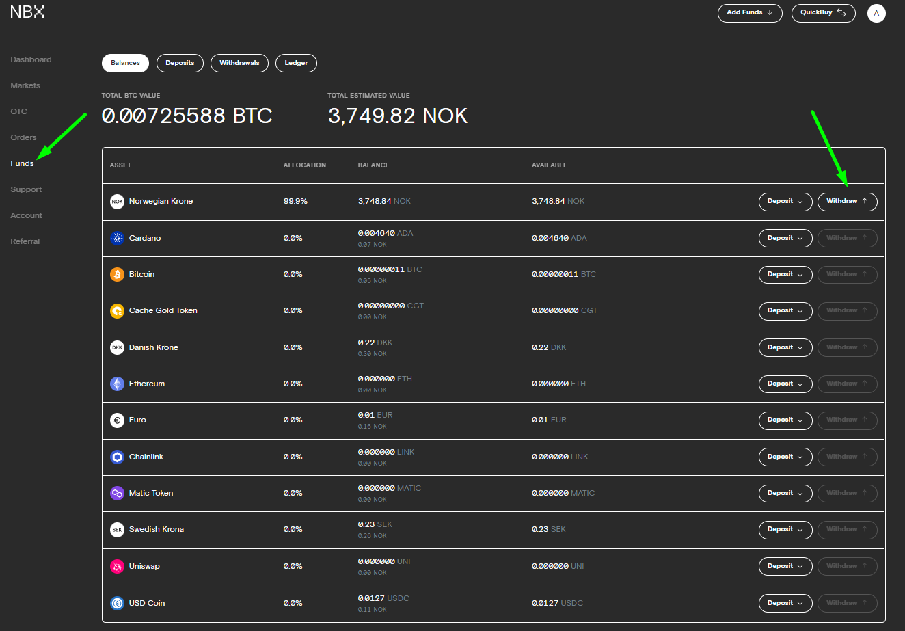The image size is (905, 631).
Task: Click the Ethereum asset icon
Action: (117, 384)
